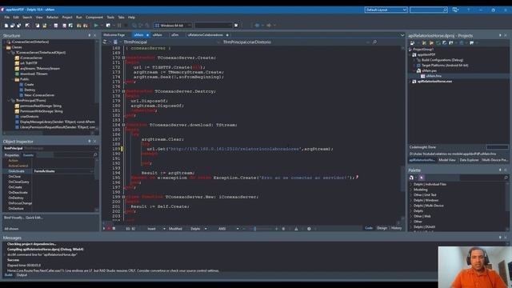
Task: Click the Palette search icon
Action: point(506,178)
